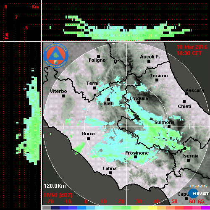Select the 'Rieti' map label
The width and height of the screenshot is (210, 210).
point(108,103)
